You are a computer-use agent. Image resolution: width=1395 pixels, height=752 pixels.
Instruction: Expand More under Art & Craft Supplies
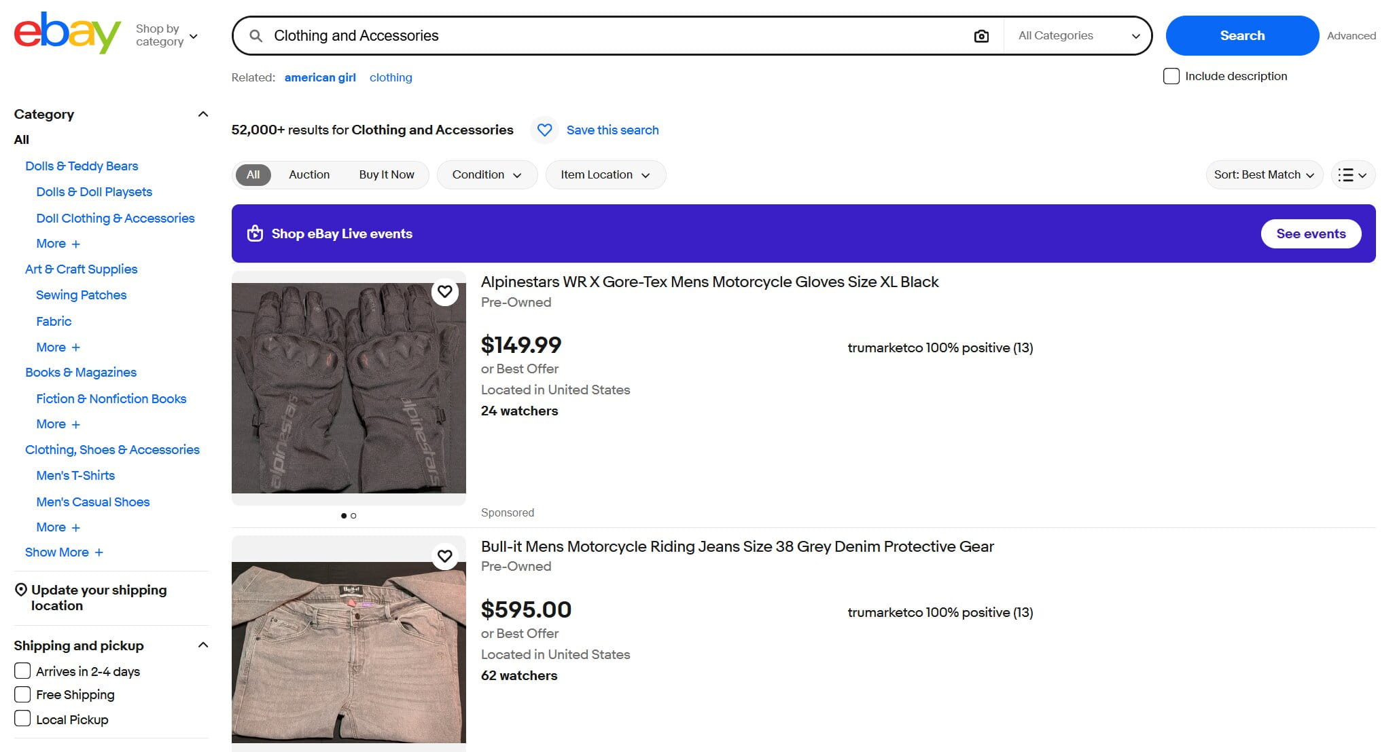(x=58, y=347)
